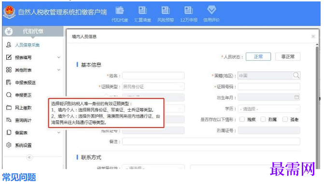Select 网上缴款 in the sidebar
Viewport: 324px width, 184px height.
pos(23,108)
